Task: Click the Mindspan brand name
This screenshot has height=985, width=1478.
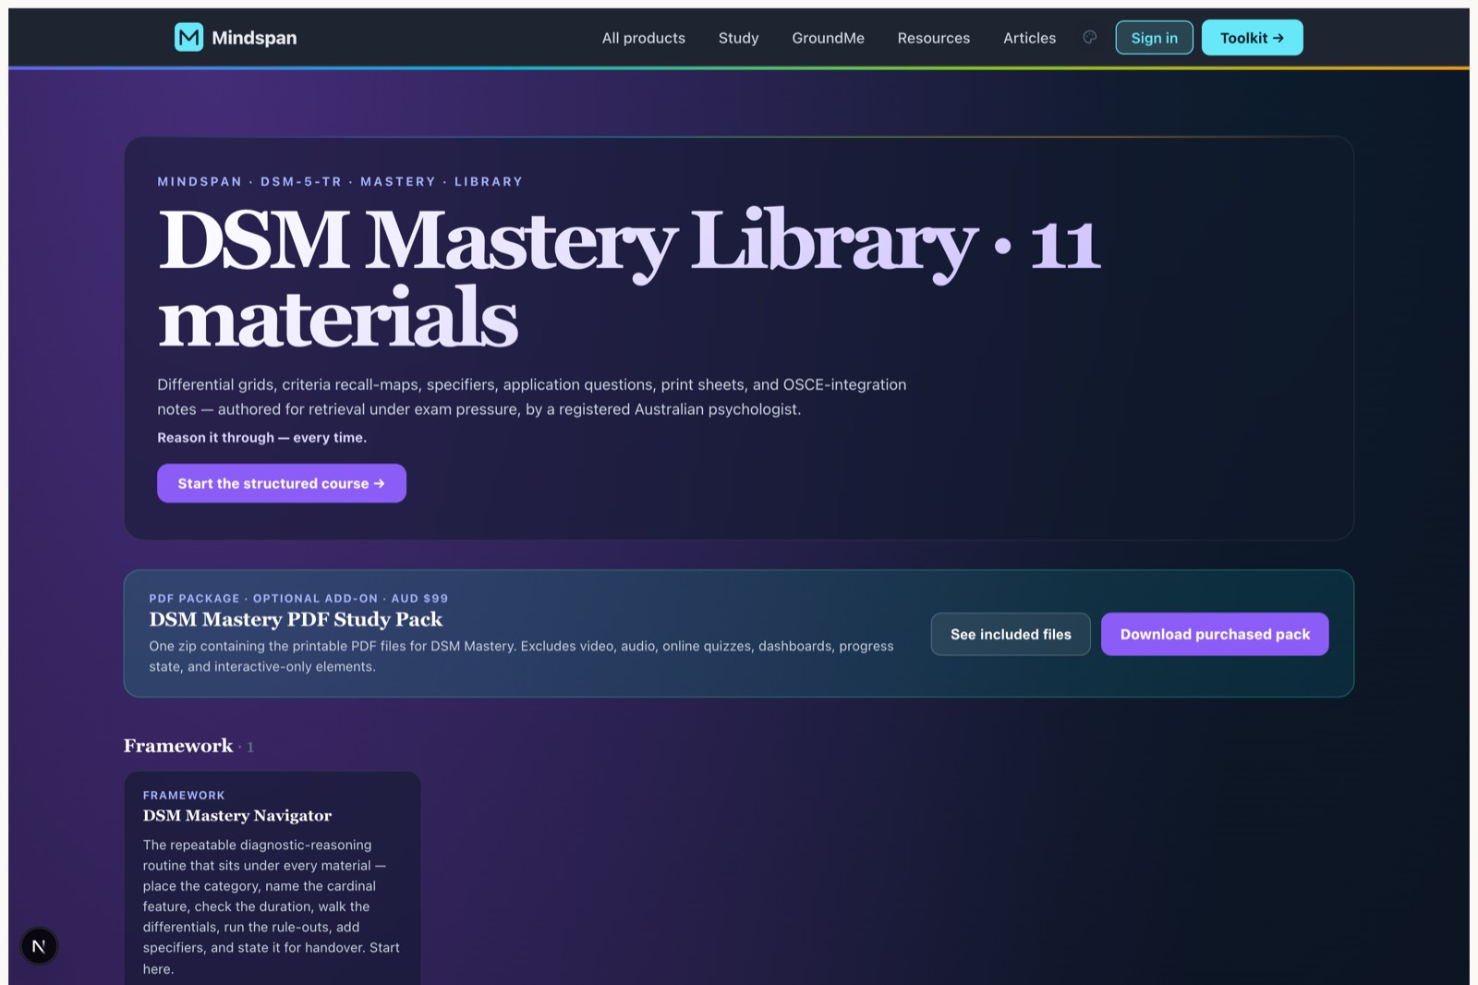Action: pyautogui.click(x=254, y=38)
